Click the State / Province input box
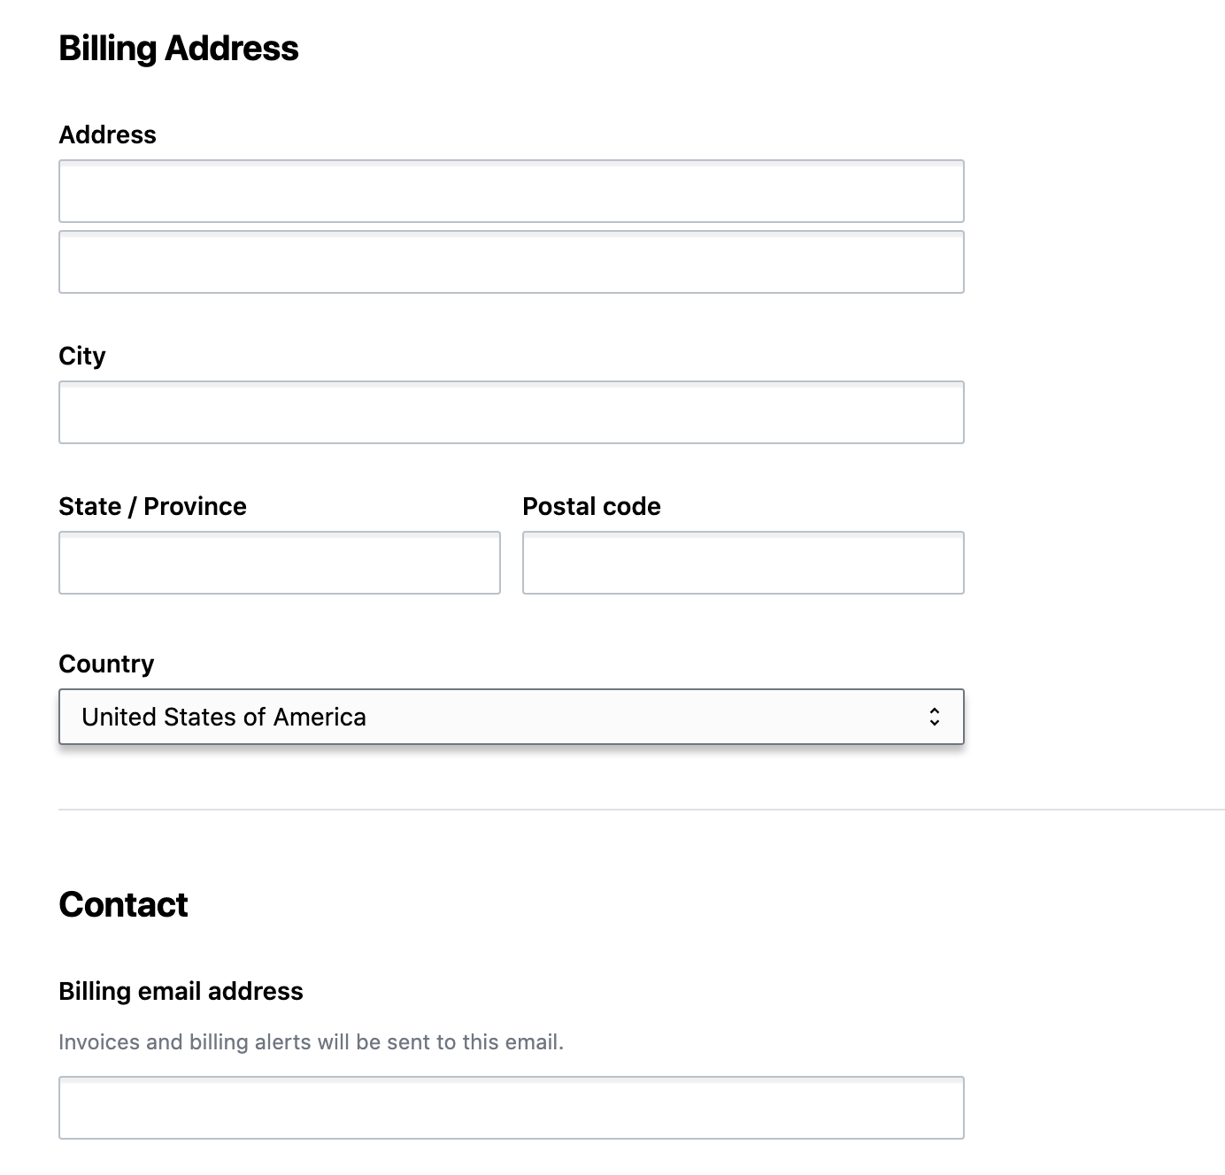The width and height of the screenshot is (1225, 1175). click(279, 563)
